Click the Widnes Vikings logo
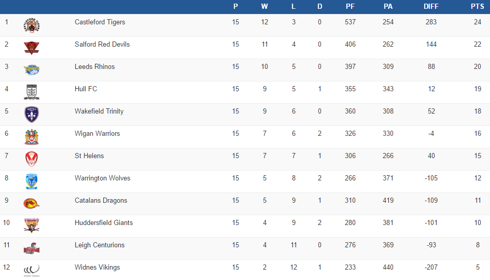 click(32, 270)
